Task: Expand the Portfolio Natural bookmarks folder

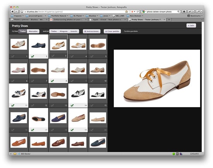Action: tap(58, 16)
